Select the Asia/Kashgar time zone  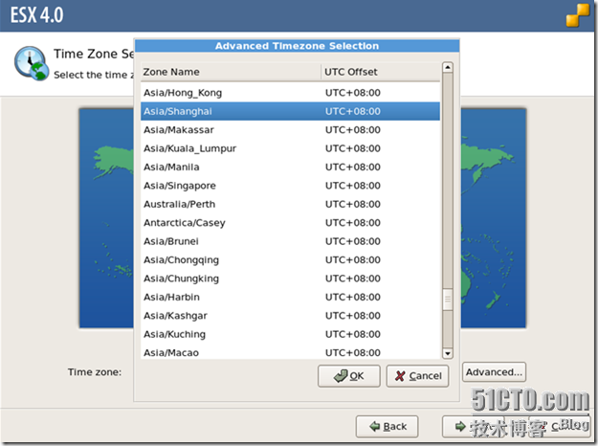coord(290,316)
